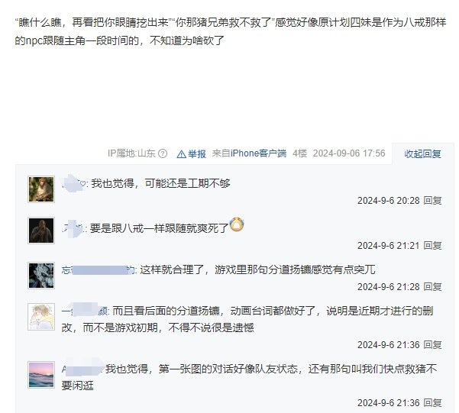Open sunset sea avatar of fifth commenter
Screen dimensions: 459x413
tap(41, 375)
